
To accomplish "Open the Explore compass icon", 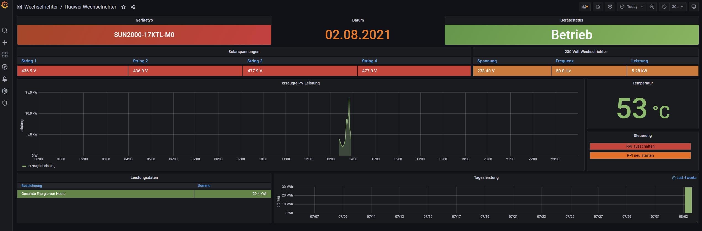I will 5,67.
